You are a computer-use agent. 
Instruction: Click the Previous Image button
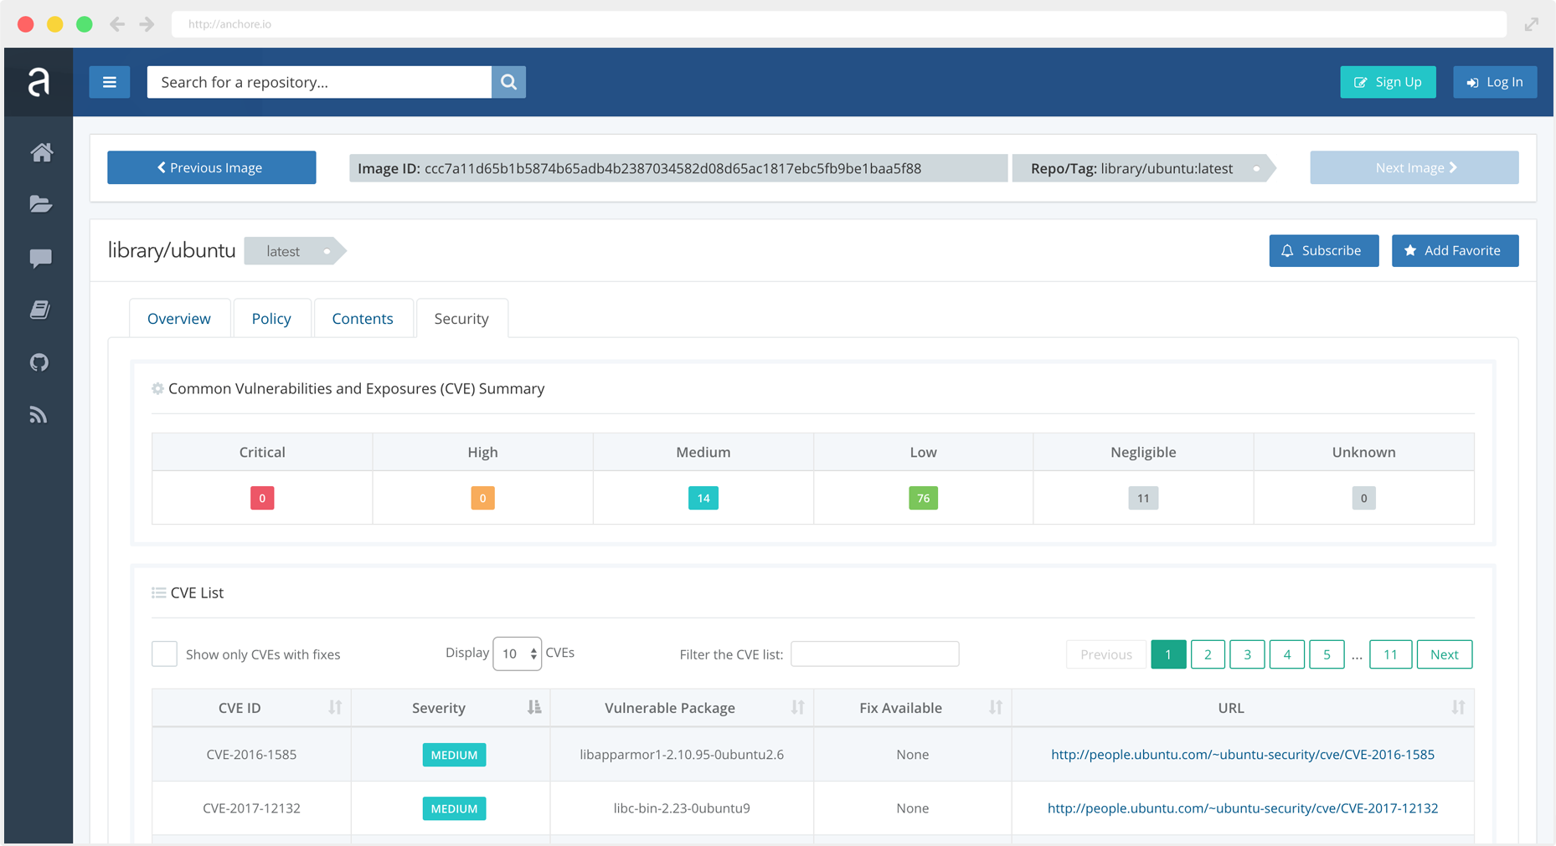pos(211,167)
